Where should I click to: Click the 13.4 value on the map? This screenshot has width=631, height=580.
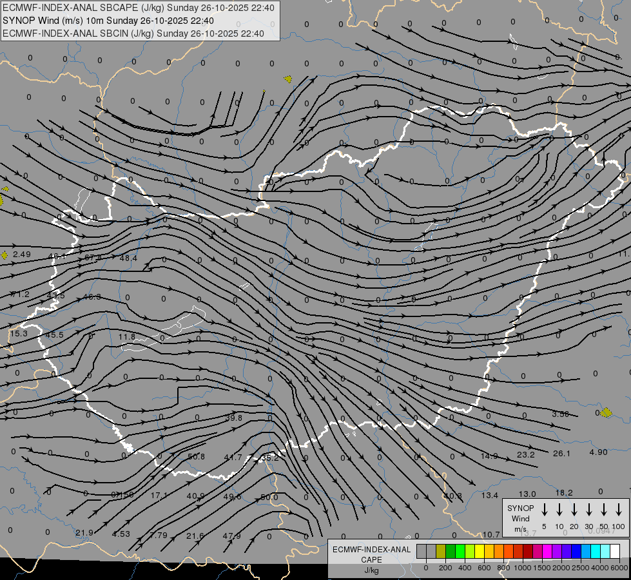point(490,495)
